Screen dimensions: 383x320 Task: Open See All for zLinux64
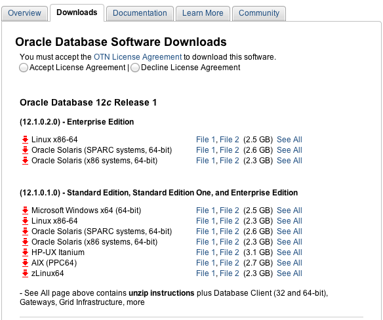pos(289,273)
